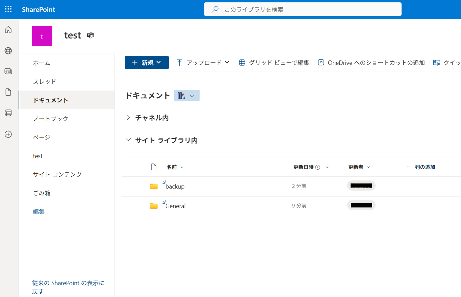Click 従来の SharePoint の表示に戻す link
Image resolution: width=461 pixels, height=297 pixels.
(x=68, y=287)
